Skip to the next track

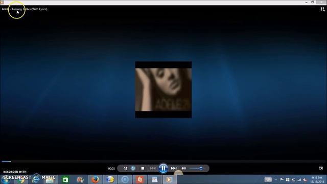174,168
